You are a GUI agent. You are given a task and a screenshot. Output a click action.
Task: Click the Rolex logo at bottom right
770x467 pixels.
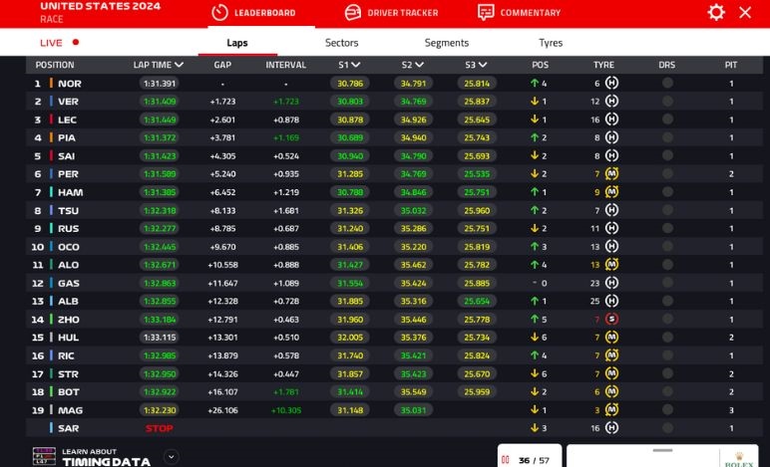[x=739, y=460]
